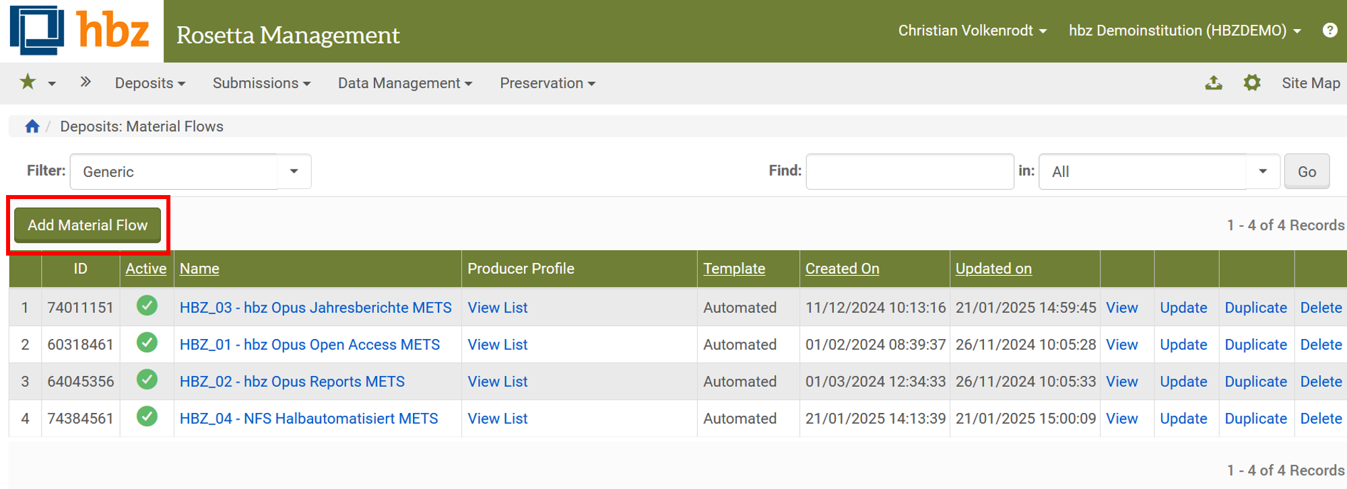This screenshot has height=489, width=1347.
Task: Click the favorites star icon
Action: 28,82
